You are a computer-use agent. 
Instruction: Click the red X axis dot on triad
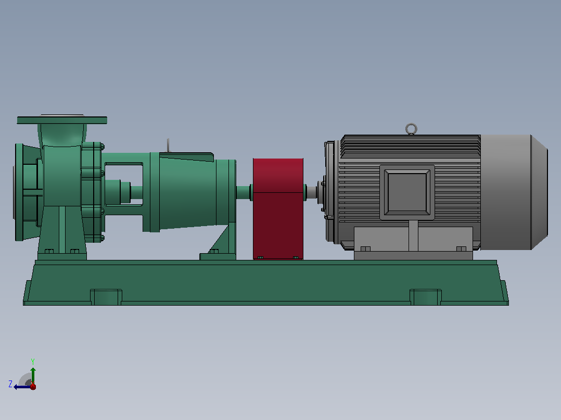coord(33,386)
